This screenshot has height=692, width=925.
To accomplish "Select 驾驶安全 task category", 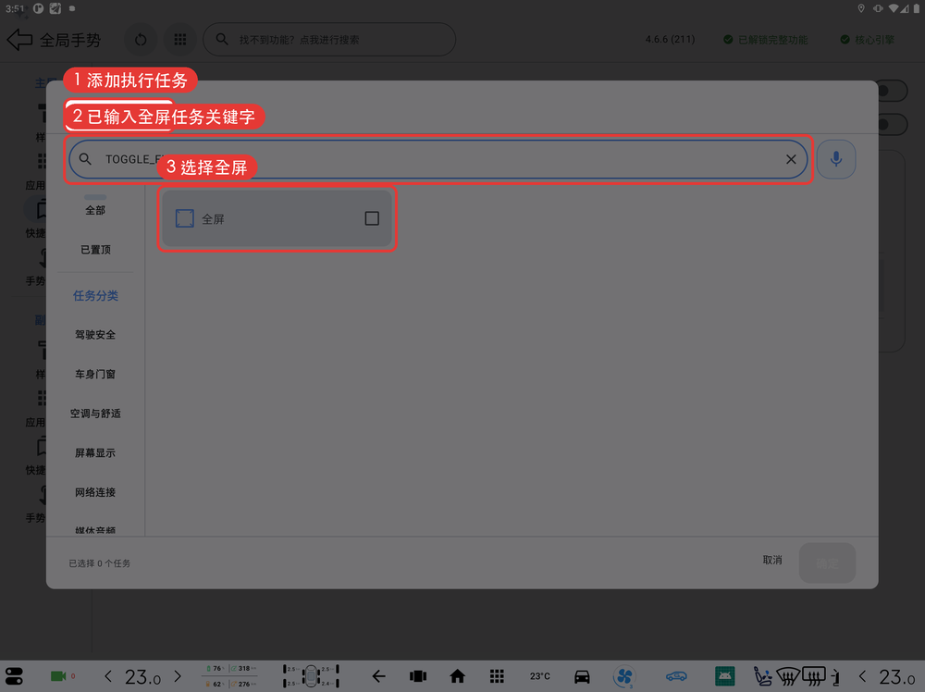I will [x=95, y=335].
